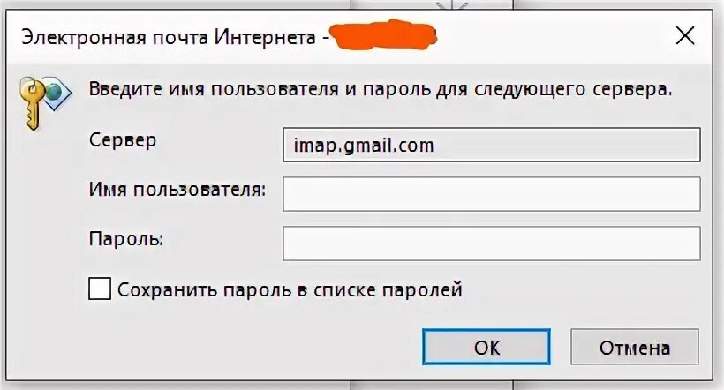Focus the Имя пользователя input field
Viewport: 724px width, 390px height.
pos(491,194)
